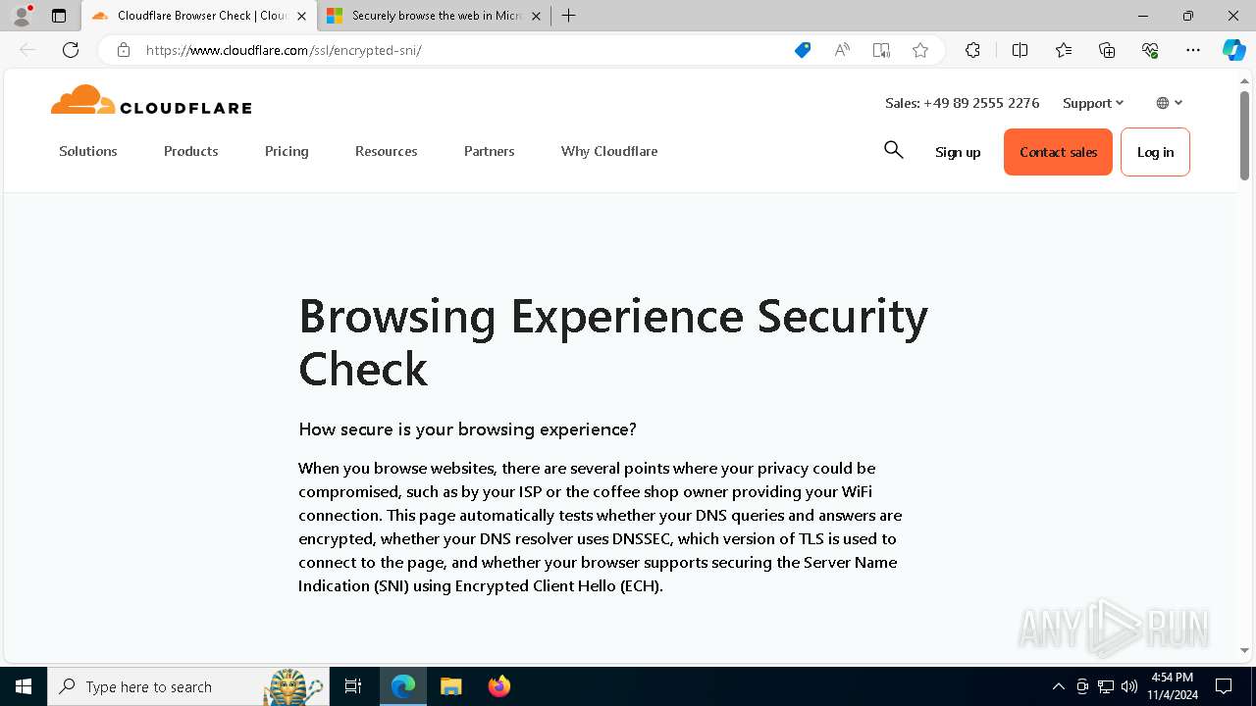1256x706 pixels.
Task: View site information lock icon
Action: [123, 50]
